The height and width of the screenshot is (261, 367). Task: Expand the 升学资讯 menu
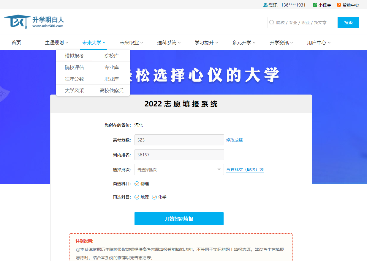(281, 43)
